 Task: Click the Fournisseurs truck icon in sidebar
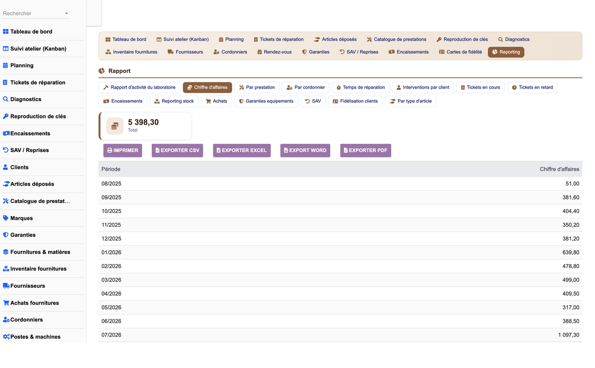click(6, 286)
